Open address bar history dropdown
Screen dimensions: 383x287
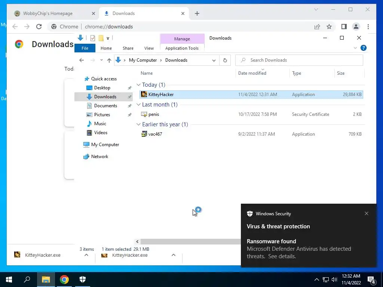[214, 60]
